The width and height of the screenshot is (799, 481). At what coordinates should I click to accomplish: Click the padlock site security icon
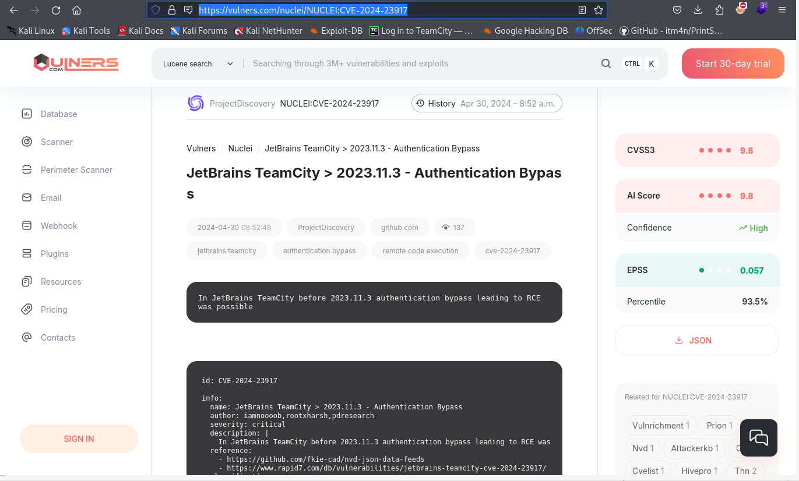[x=171, y=10]
